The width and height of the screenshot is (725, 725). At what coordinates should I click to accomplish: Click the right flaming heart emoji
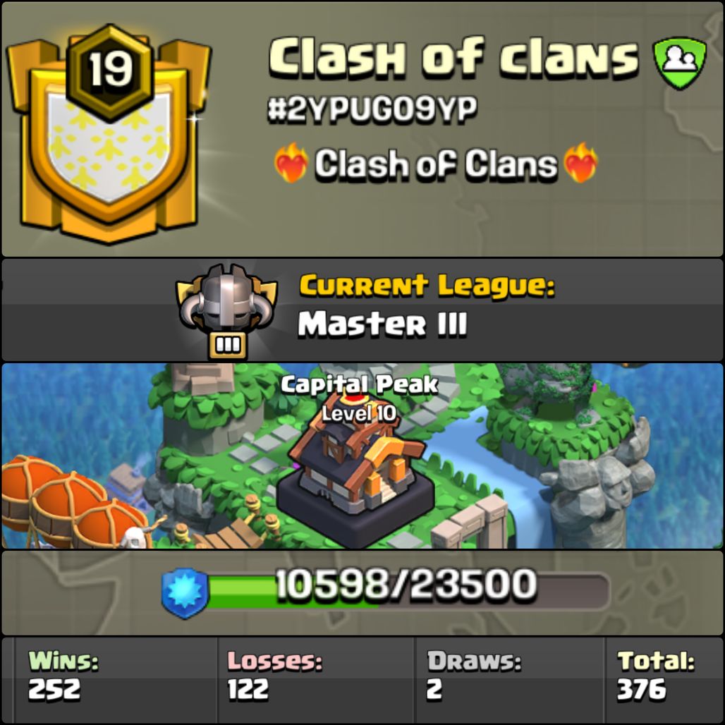point(580,162)
